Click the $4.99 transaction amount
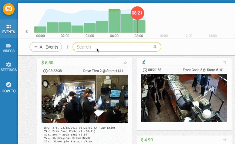This screenshot has height=144, width=235. [147, 140]
